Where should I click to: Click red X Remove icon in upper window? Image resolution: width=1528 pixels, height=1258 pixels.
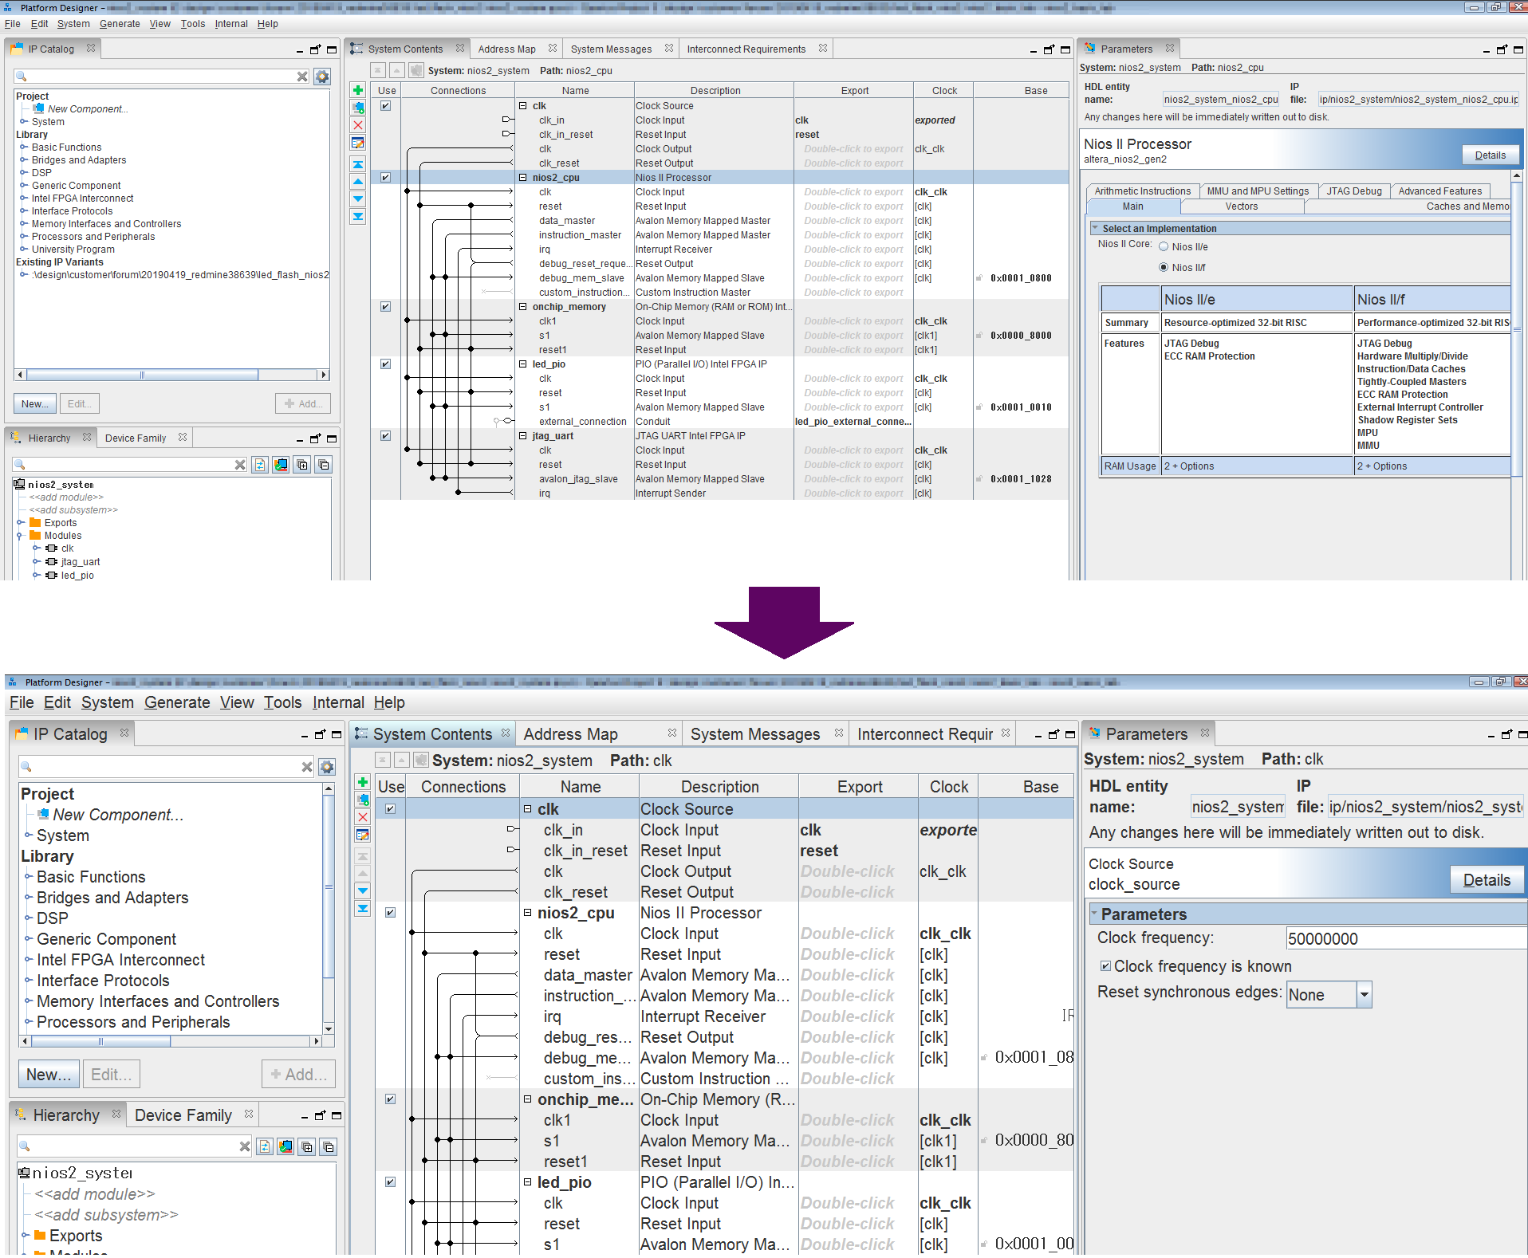click(x=358, y=125)
